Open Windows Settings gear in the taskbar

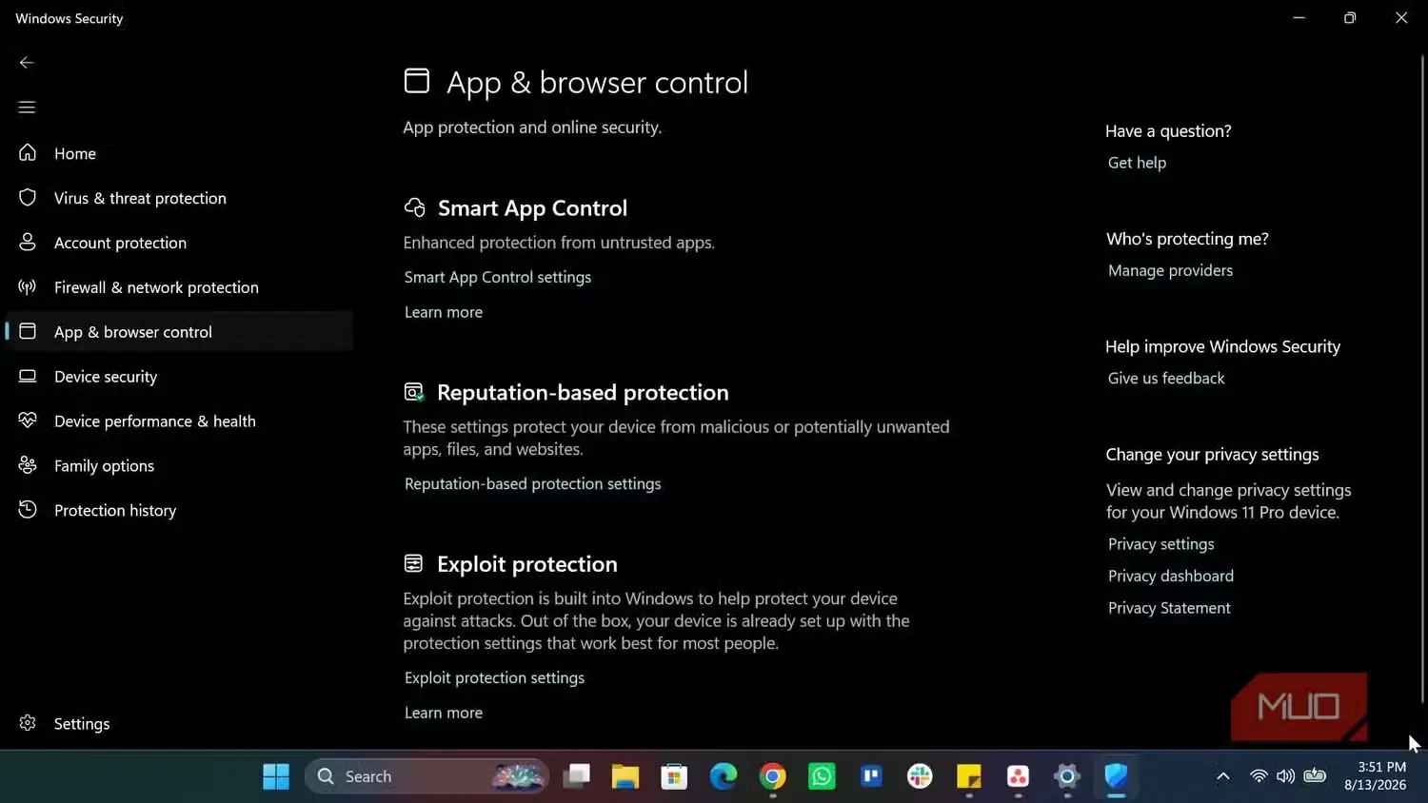click(x=1067, y=776)
